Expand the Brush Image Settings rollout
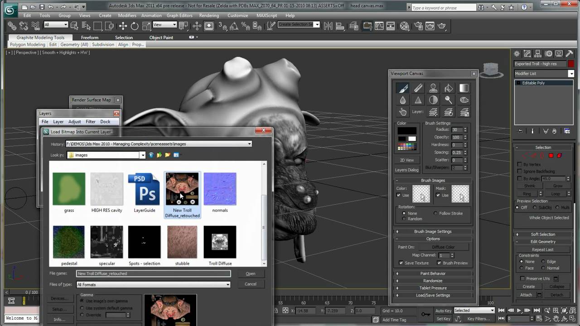Image resolution: width=580 pixels, height=326 pixels. click(433, 231)
